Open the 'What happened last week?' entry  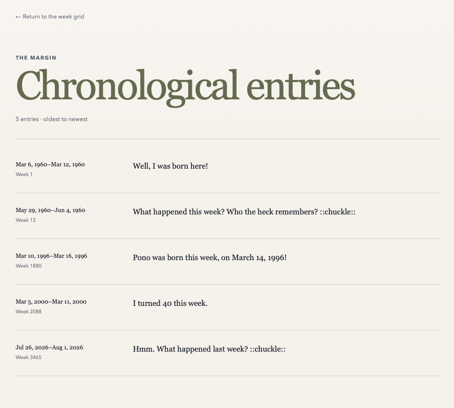pos(209,349)
